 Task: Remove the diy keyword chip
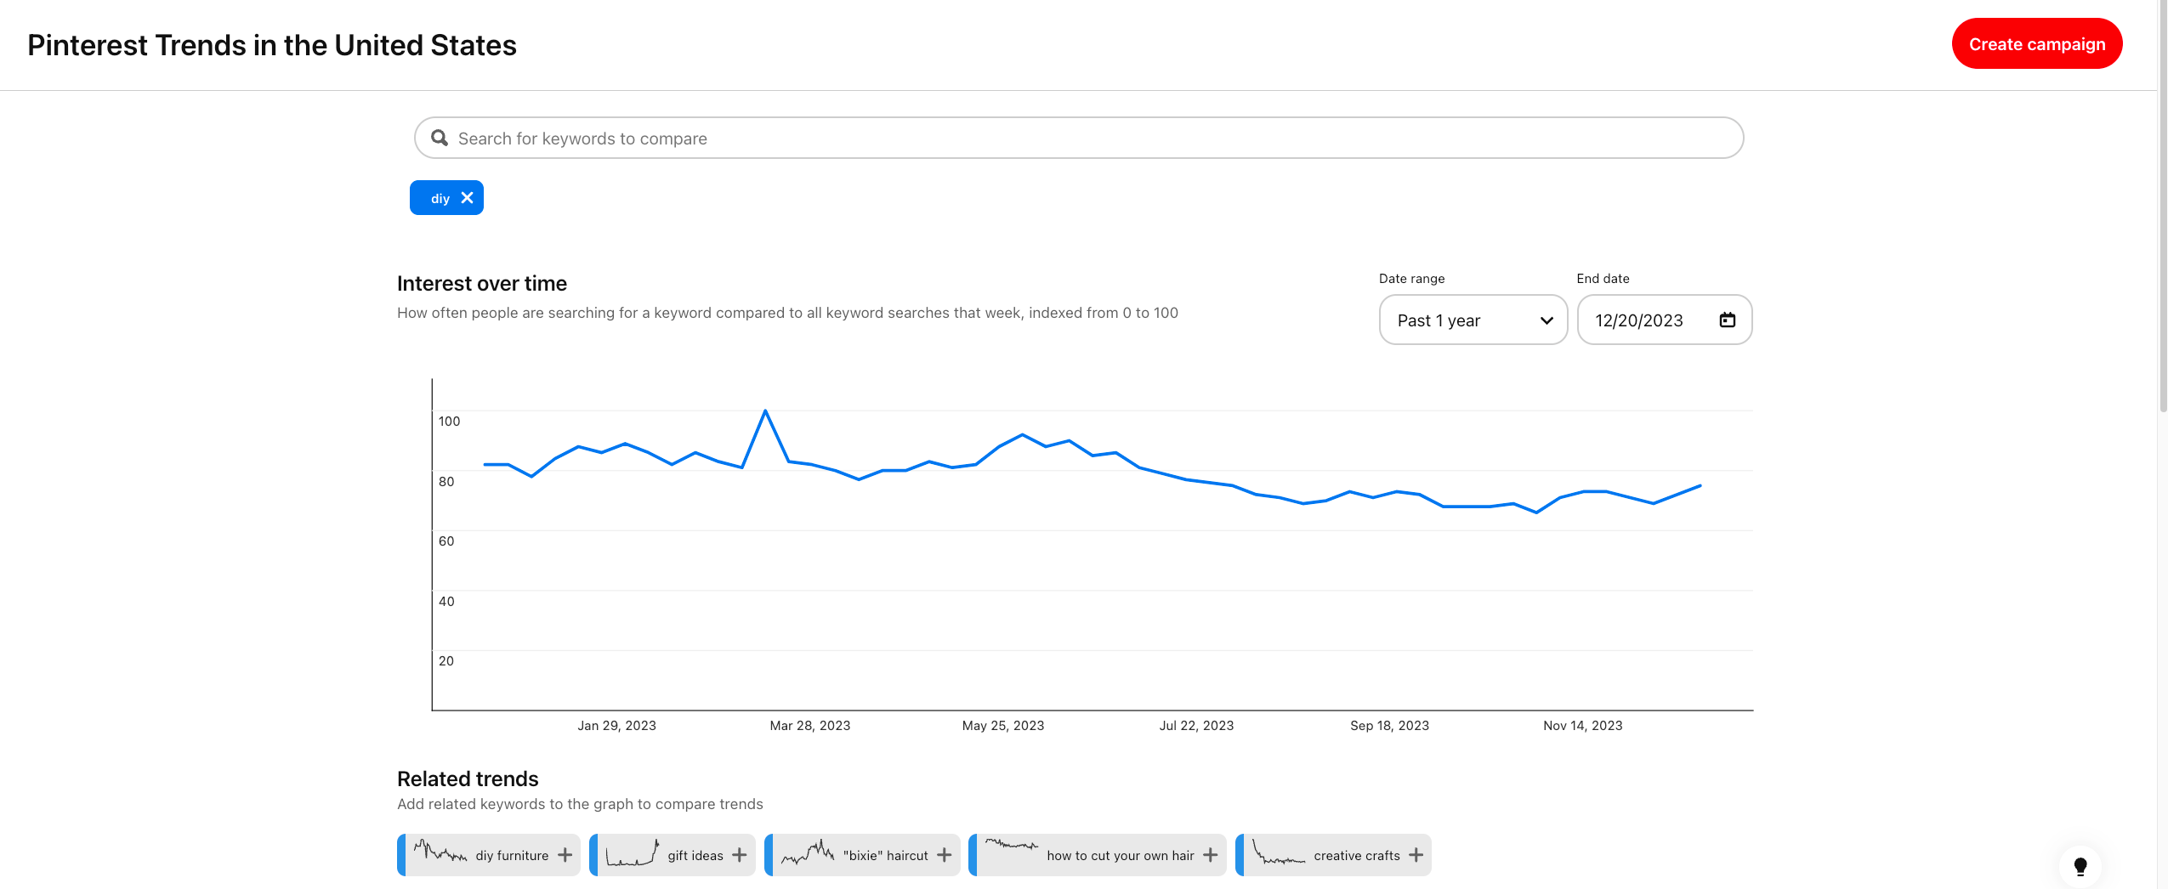[x=467, y=198]
